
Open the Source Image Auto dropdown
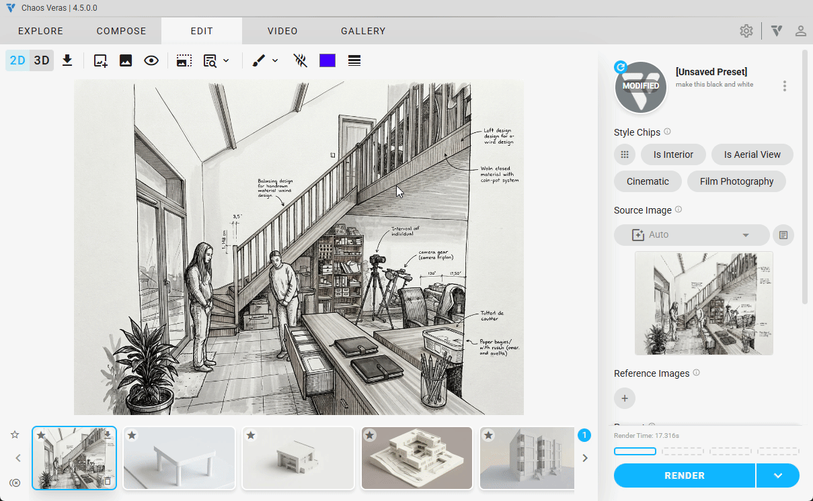pyautogui.click(x=692, y=235)
